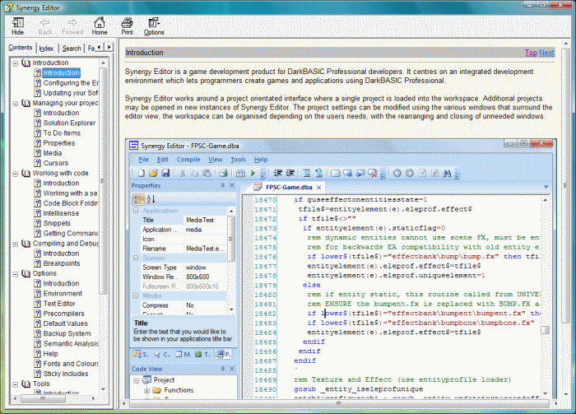Click the binoculars Find icon in embedded editor

point(447,173)
